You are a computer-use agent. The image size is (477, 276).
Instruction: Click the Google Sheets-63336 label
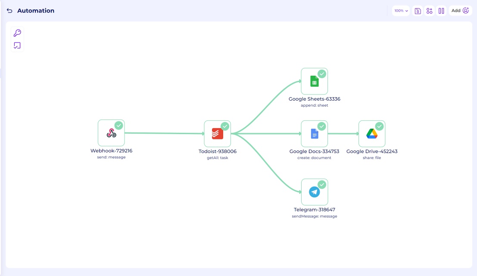tap(314, 99)
